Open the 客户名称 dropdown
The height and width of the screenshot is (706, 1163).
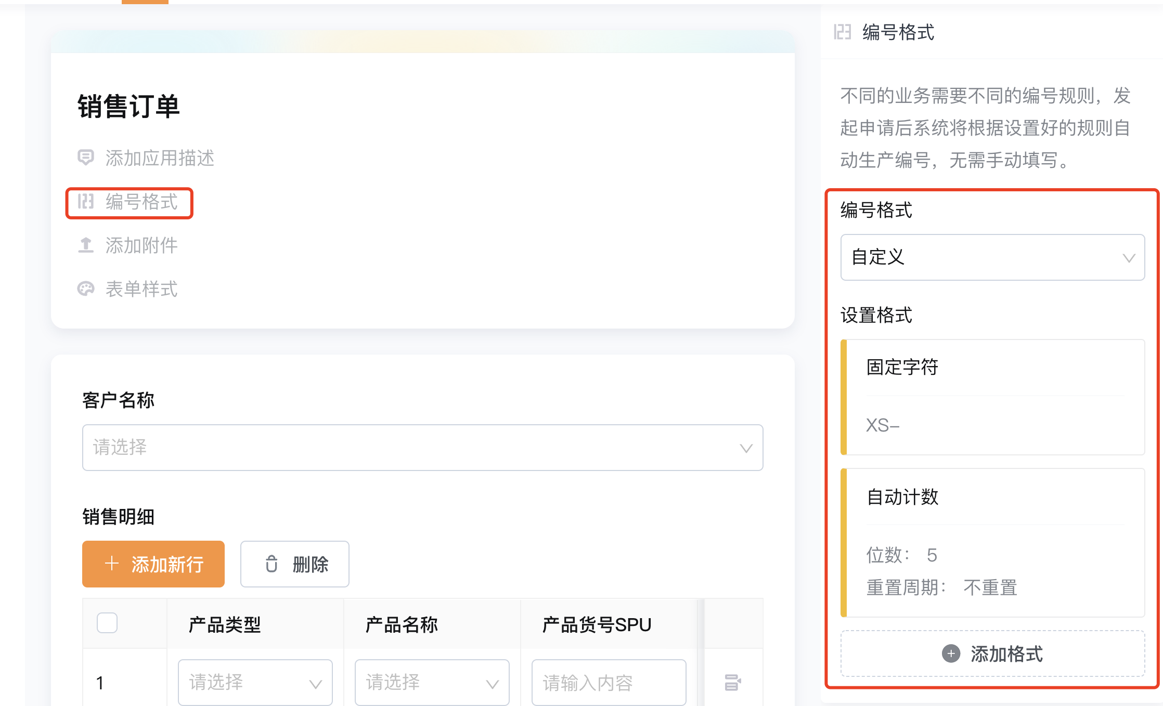click(422, 448)
